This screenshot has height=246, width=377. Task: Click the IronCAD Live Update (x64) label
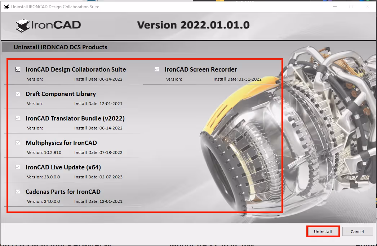pyautogui.click(x=63, y=167)
